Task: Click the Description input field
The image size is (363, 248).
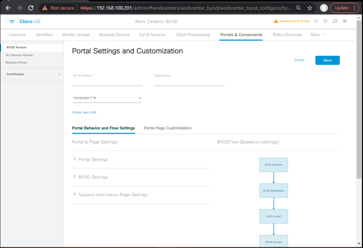Action: 189,82
